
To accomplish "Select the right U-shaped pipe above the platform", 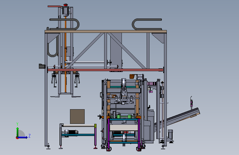I will 147,24.
